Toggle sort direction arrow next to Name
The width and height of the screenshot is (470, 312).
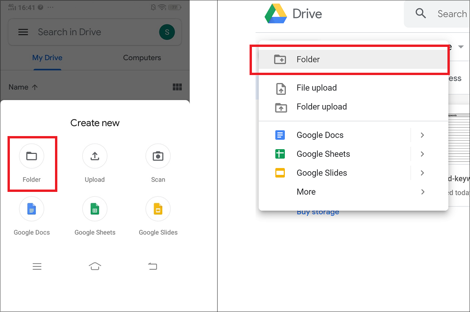tap(35, 87)
